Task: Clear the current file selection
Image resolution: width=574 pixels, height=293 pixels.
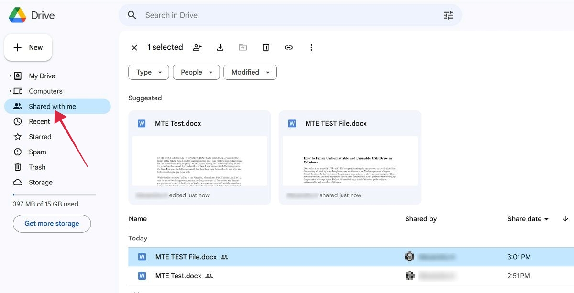Action: tap(134, 47)
